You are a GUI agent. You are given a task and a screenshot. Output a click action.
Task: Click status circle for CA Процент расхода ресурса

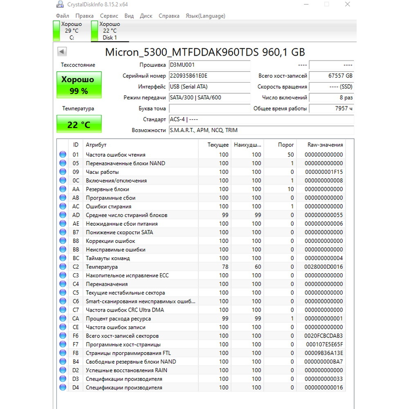pos(63,318)
